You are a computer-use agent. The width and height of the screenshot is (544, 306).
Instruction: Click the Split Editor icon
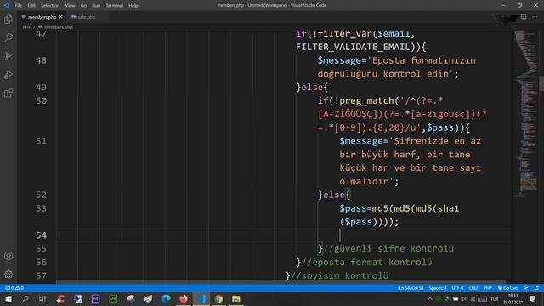tap(524, 17)
